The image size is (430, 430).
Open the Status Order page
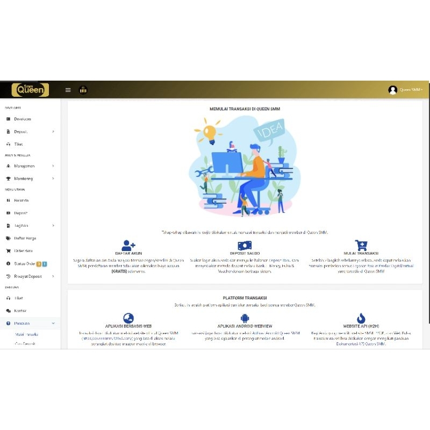tap(25, 263)
